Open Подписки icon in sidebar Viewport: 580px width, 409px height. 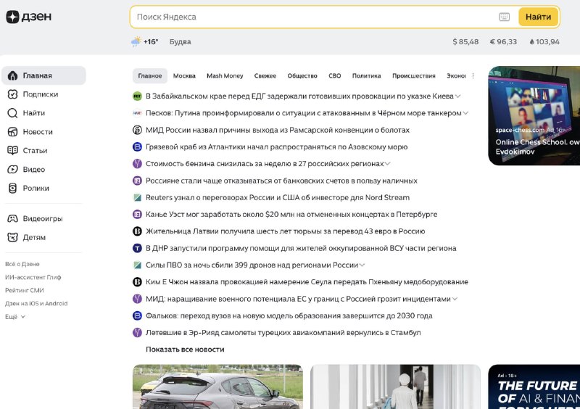point(12,94)
